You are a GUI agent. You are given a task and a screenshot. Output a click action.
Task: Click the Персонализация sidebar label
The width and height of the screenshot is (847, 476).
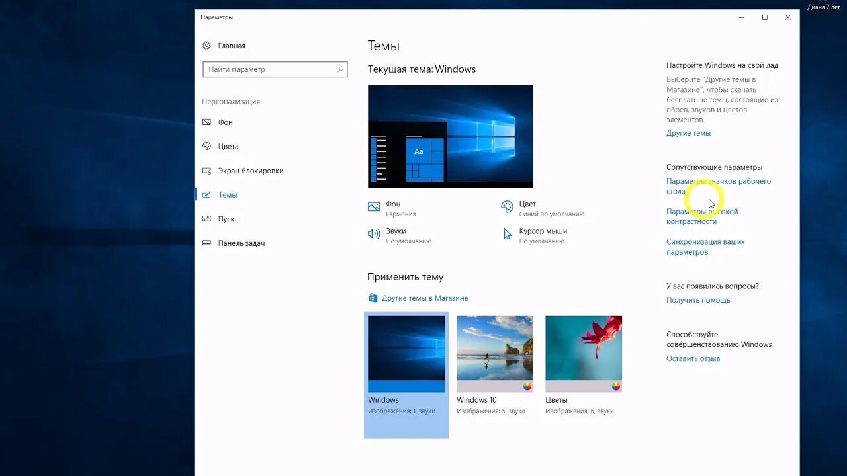pyautogui.click(x=231, y=102)
